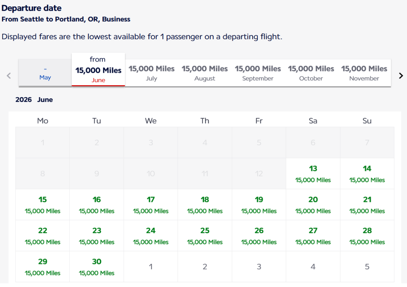This screenshot has width=407, height=287.
Task: Switch to the August month tab
Action: (x=205, y=73)
